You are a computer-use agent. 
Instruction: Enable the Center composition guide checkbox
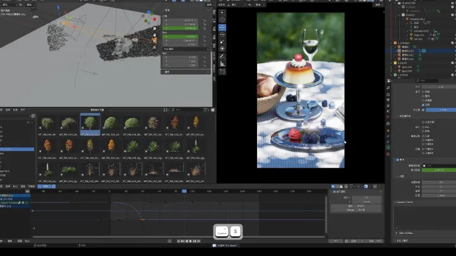click(x=423, y=127)
